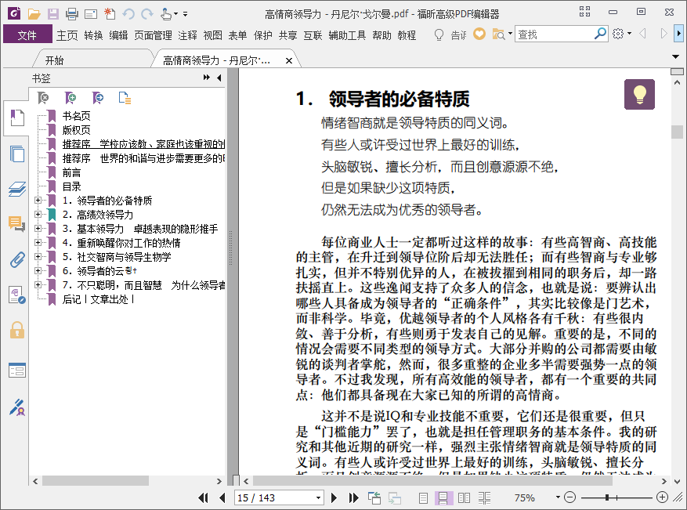Image resolution: width=687 pixels, height=510 pixels.
Task: Expand bookmark '7. 不只聪明,而且智慧'
Action: tap(38, 285)
